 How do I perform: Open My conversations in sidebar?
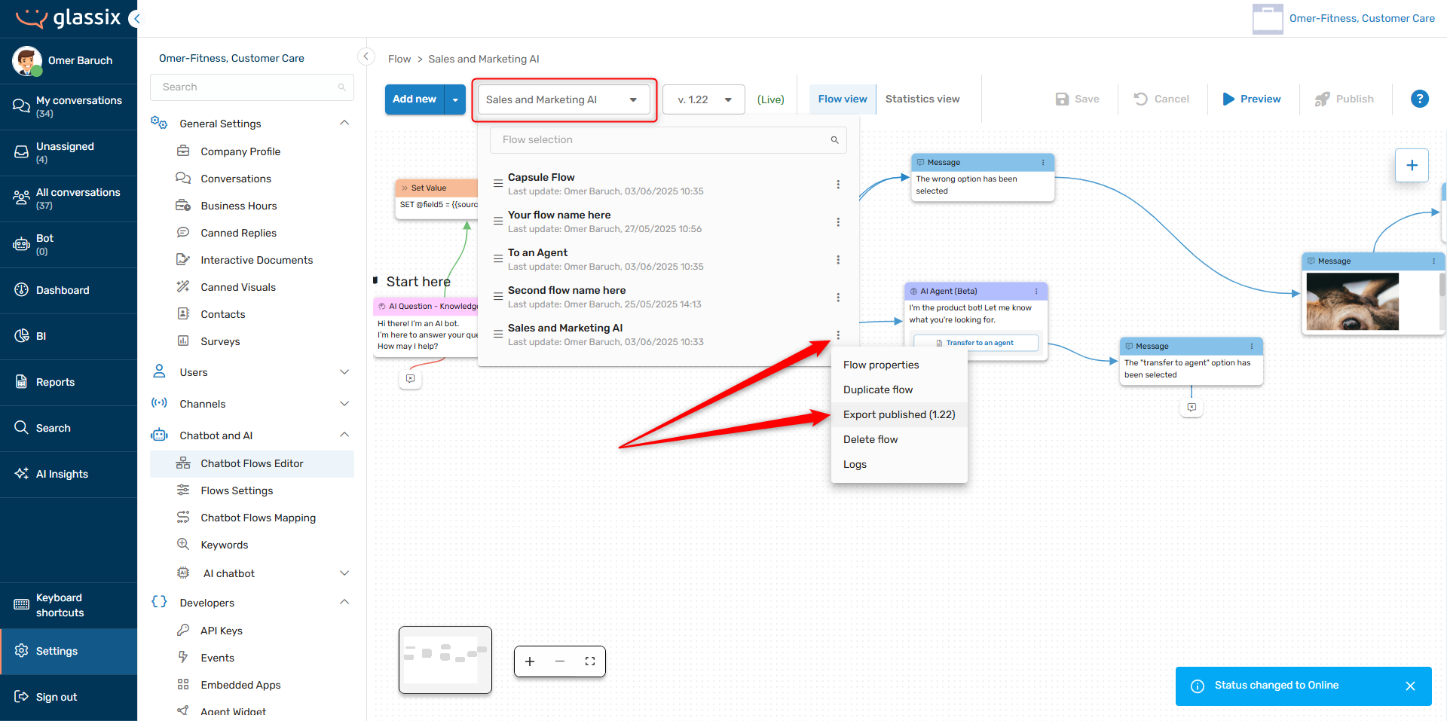(x=69, y=106)
